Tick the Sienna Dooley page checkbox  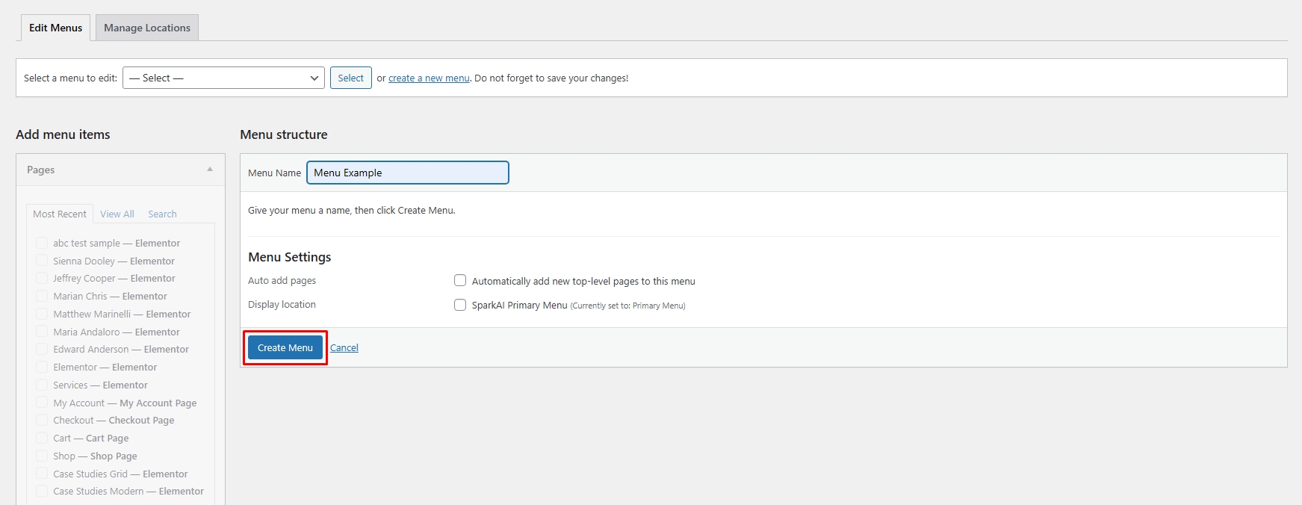pyautogui.click(x=42, y=261)
